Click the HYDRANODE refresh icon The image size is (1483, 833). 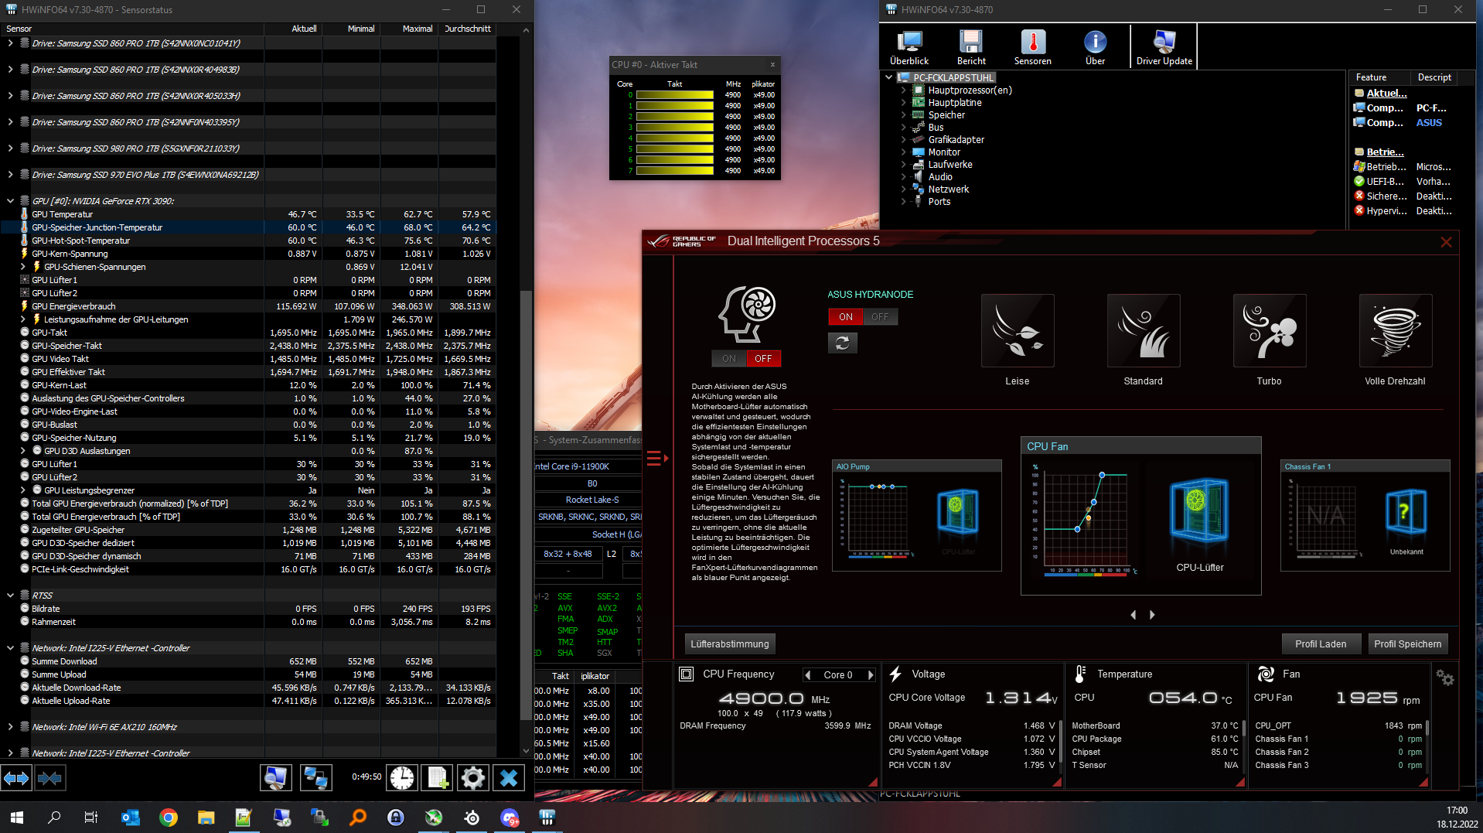(843, 343)
